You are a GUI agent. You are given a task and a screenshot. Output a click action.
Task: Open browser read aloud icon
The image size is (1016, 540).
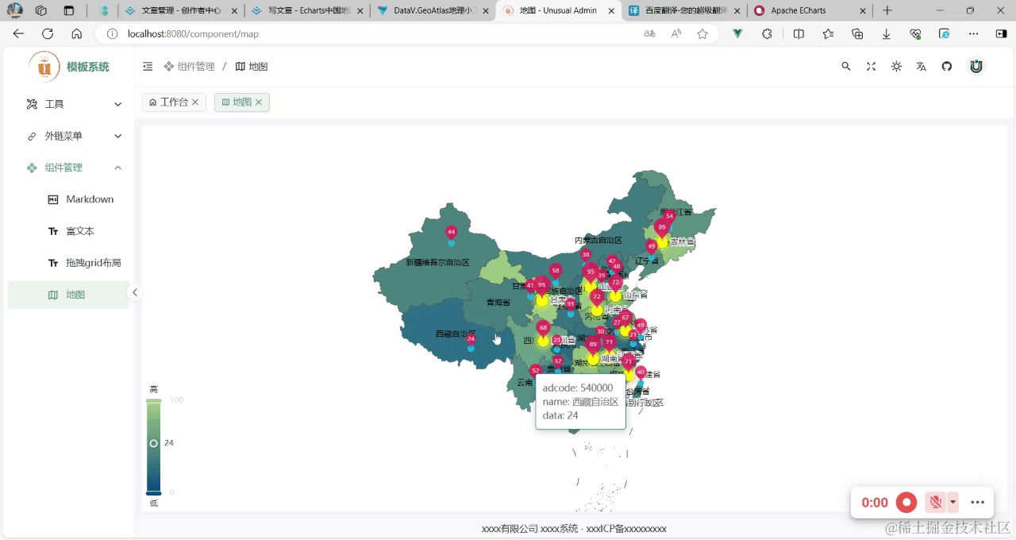676,34
